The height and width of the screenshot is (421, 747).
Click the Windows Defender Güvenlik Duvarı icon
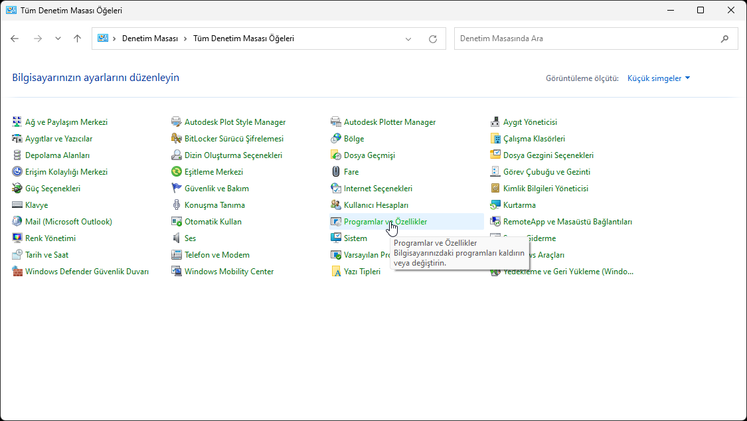click(x=17, y=272)
